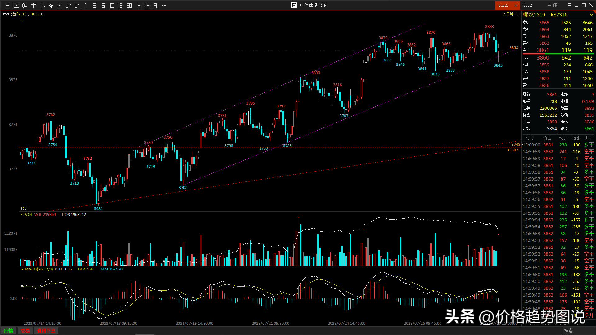Select the candlestick chart icon
The height and width of the screenshot is (335, 596).
(25, 5)
